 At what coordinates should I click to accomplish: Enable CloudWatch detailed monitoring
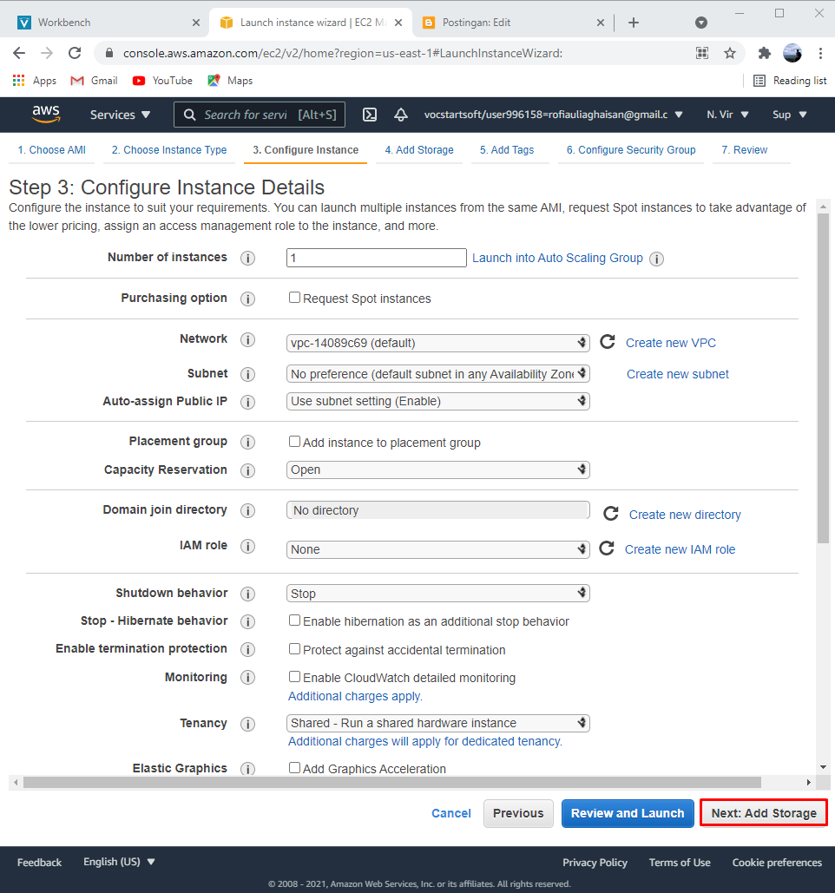(294, 677)
